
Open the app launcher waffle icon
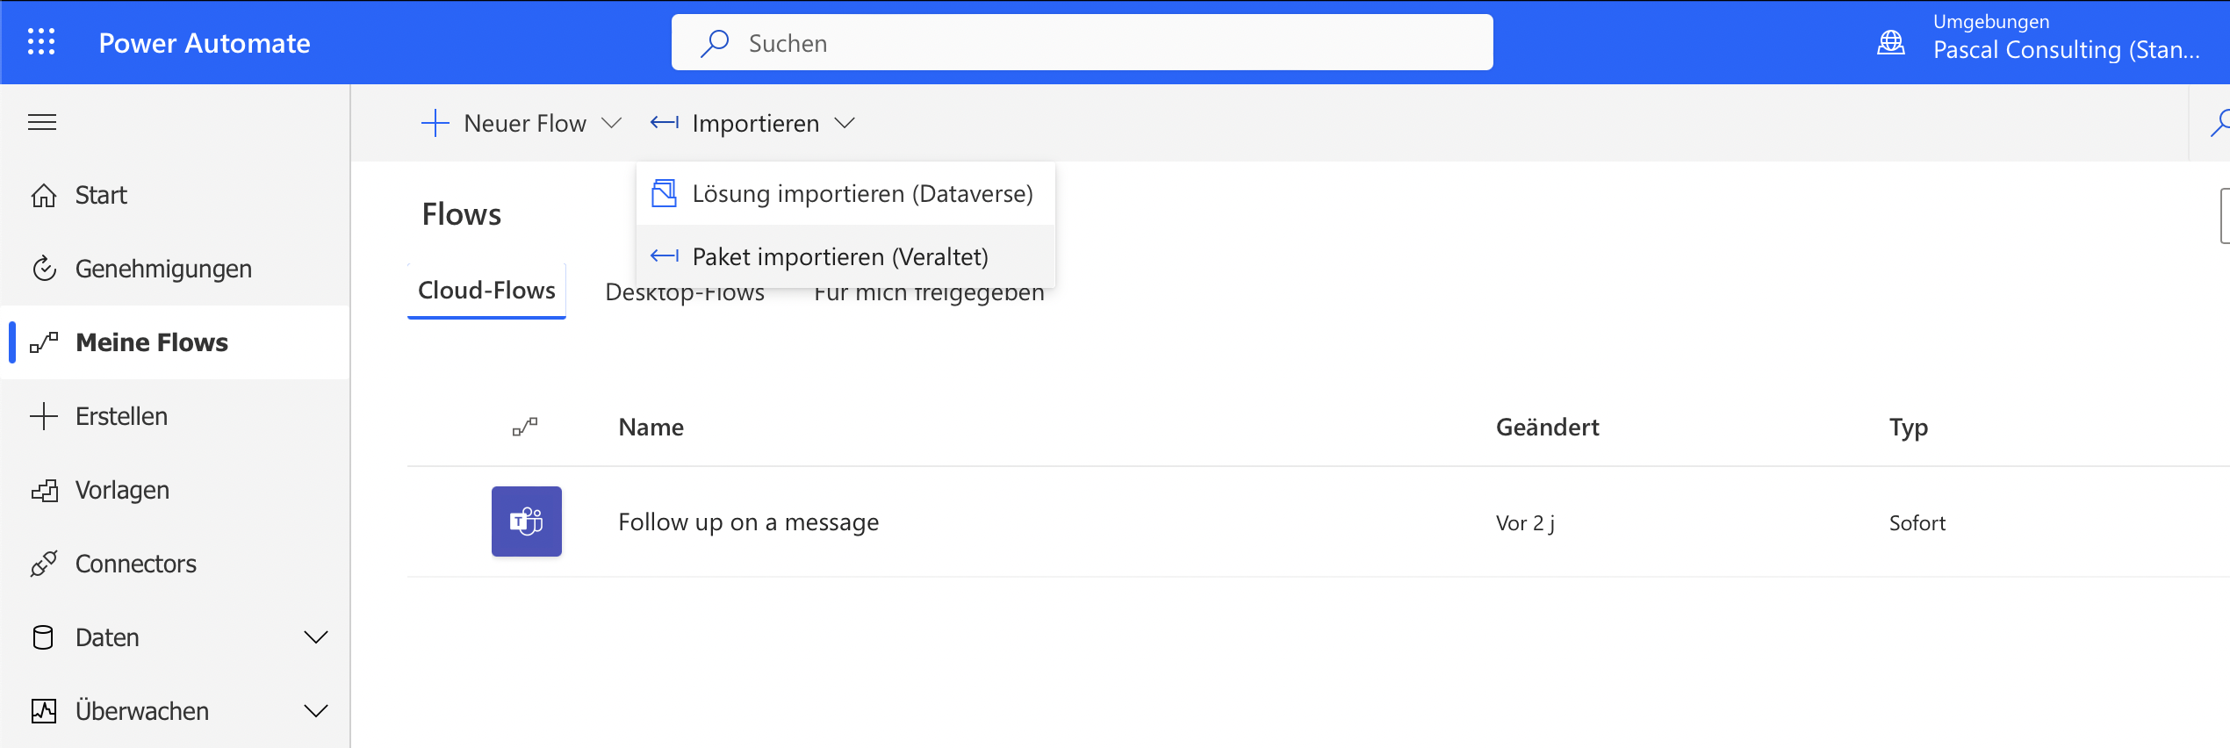pyautogui.click(x=41, y=42)
